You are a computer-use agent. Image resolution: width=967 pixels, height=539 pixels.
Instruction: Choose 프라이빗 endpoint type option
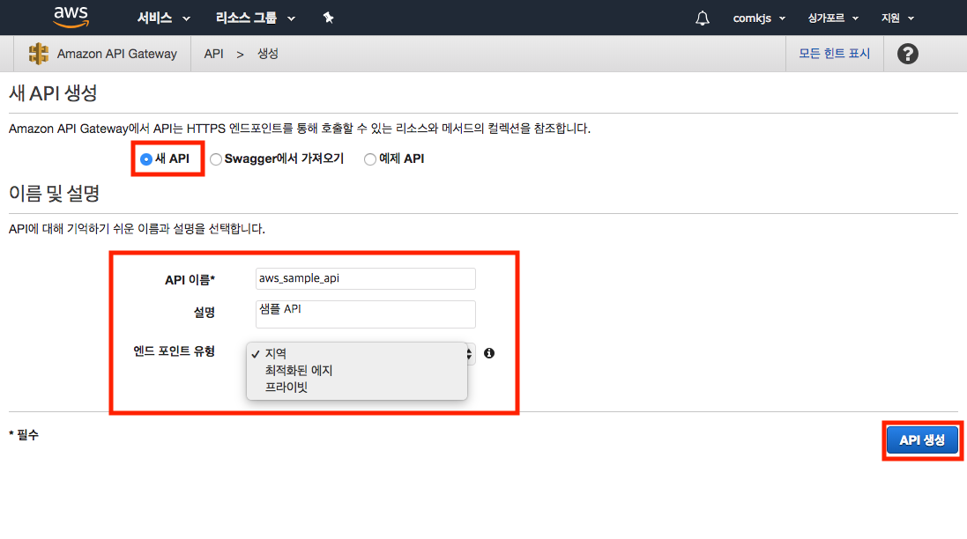point(286,387)
